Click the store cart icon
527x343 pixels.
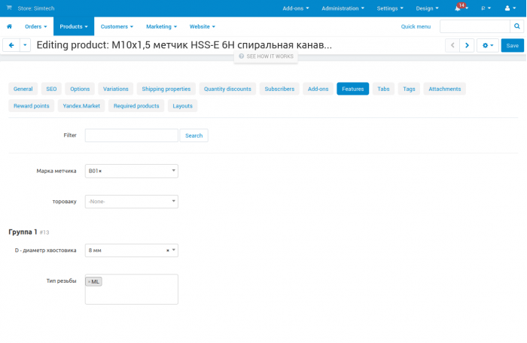[9, 8]
